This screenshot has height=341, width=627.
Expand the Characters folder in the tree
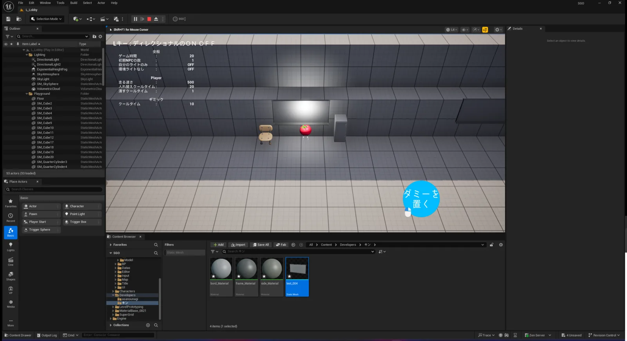(x=113, y=291)
